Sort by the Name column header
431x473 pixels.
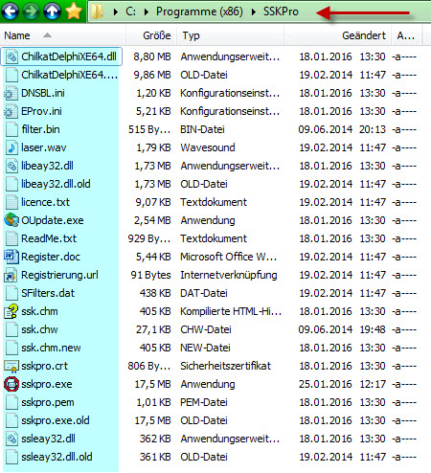point(63,35)
